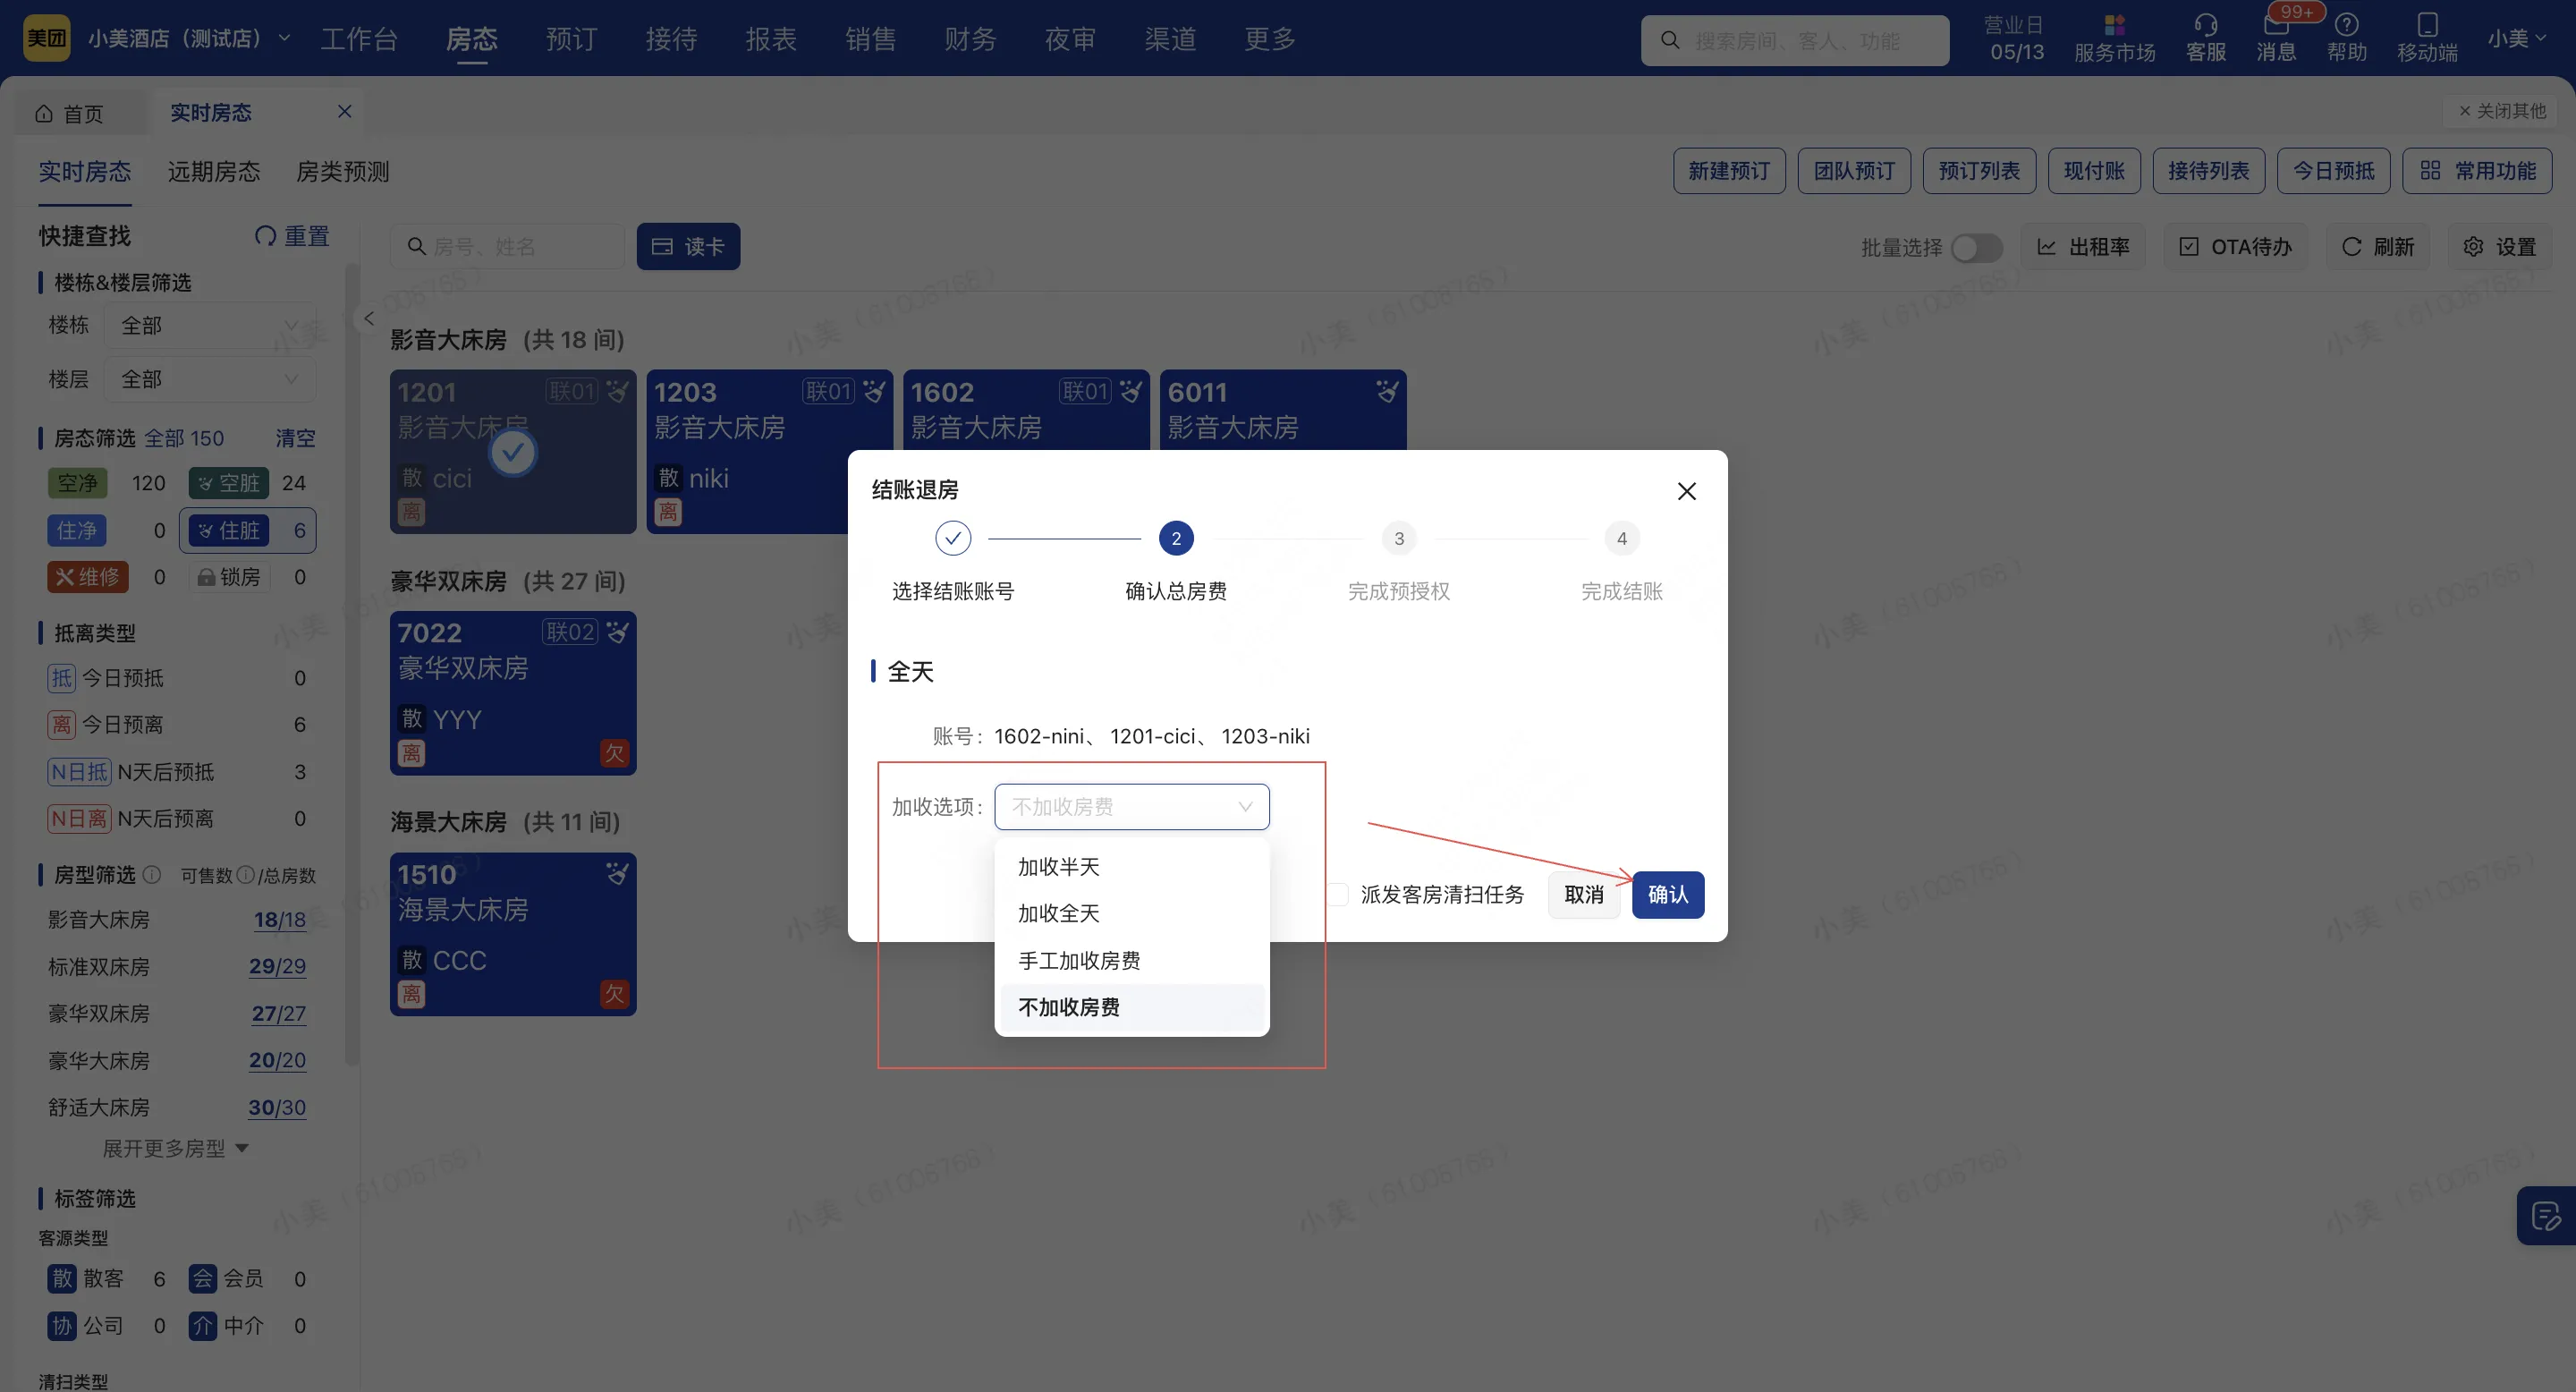Toggle the 空净 room status filter

coord(77,483)
